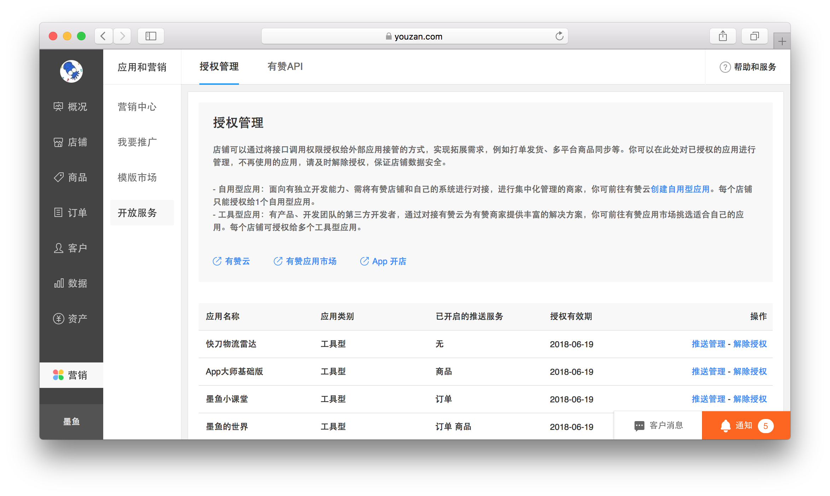Open 有赞云 external link
Image resolution: width=830 pixels, height=496 pixels.
tap(231, 261)
